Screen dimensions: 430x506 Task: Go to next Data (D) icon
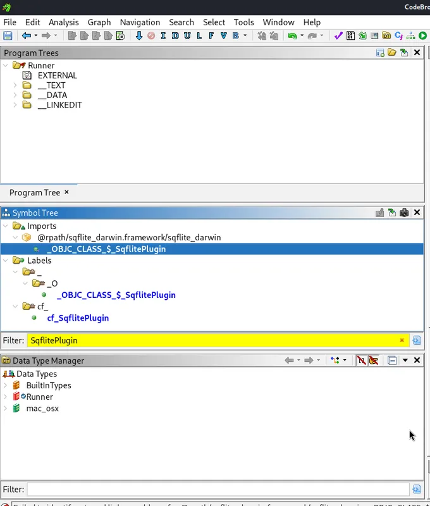175,35
